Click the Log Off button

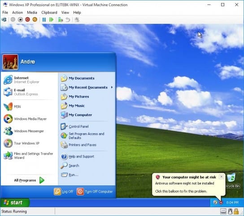click(x=64, y=192)
